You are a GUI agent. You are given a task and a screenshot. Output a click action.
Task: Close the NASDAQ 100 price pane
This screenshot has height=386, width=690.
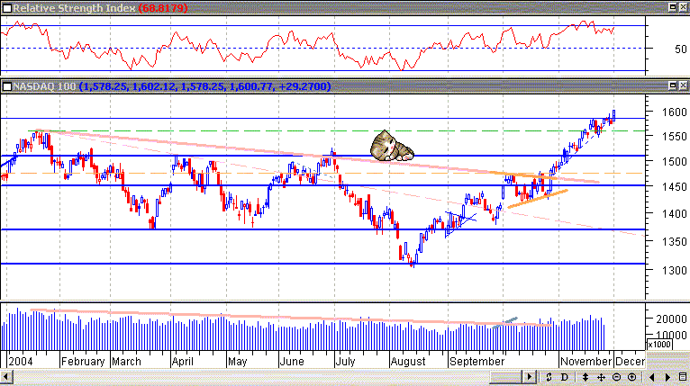coord(683,85)
